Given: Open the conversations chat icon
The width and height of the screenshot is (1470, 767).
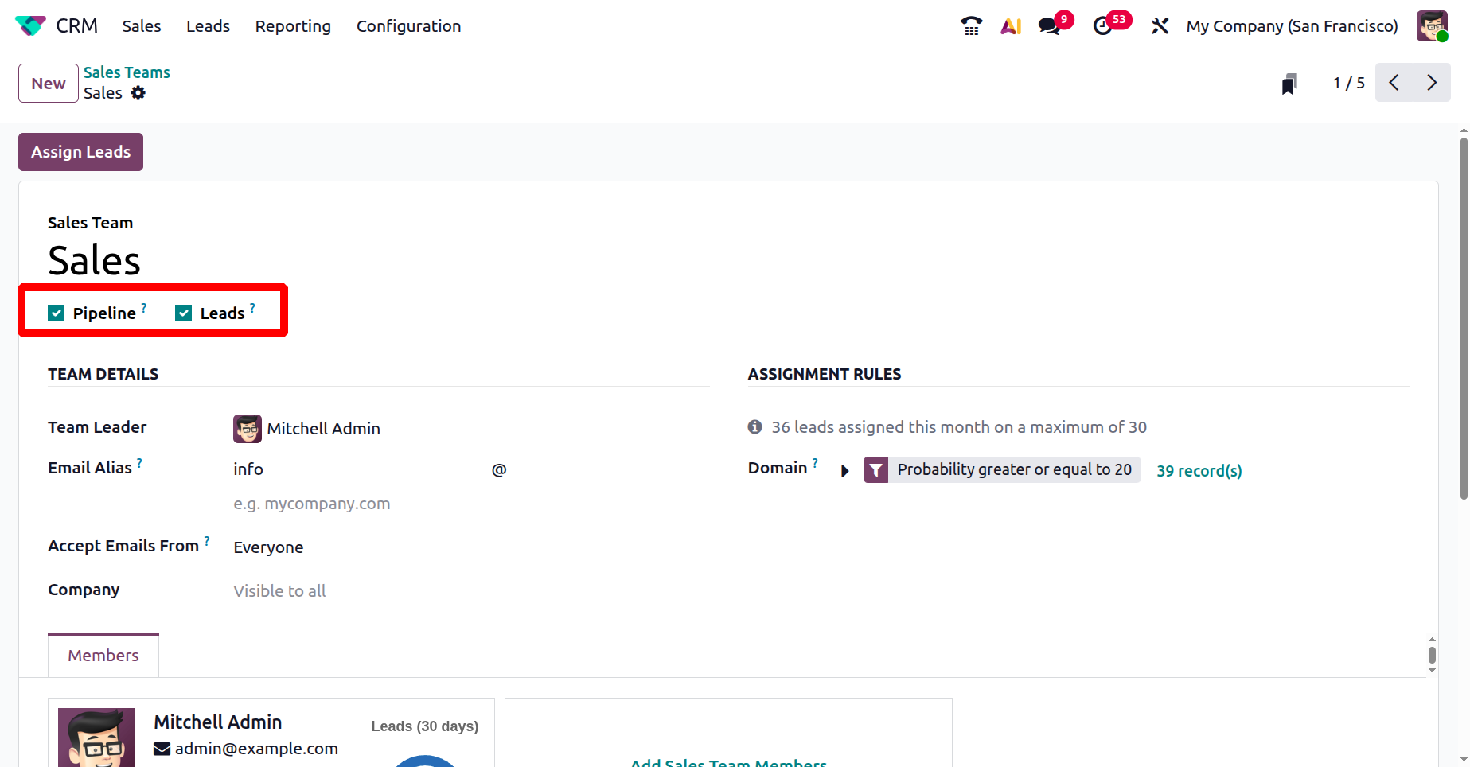Looking at the screenshot, I should (1049, 26).
